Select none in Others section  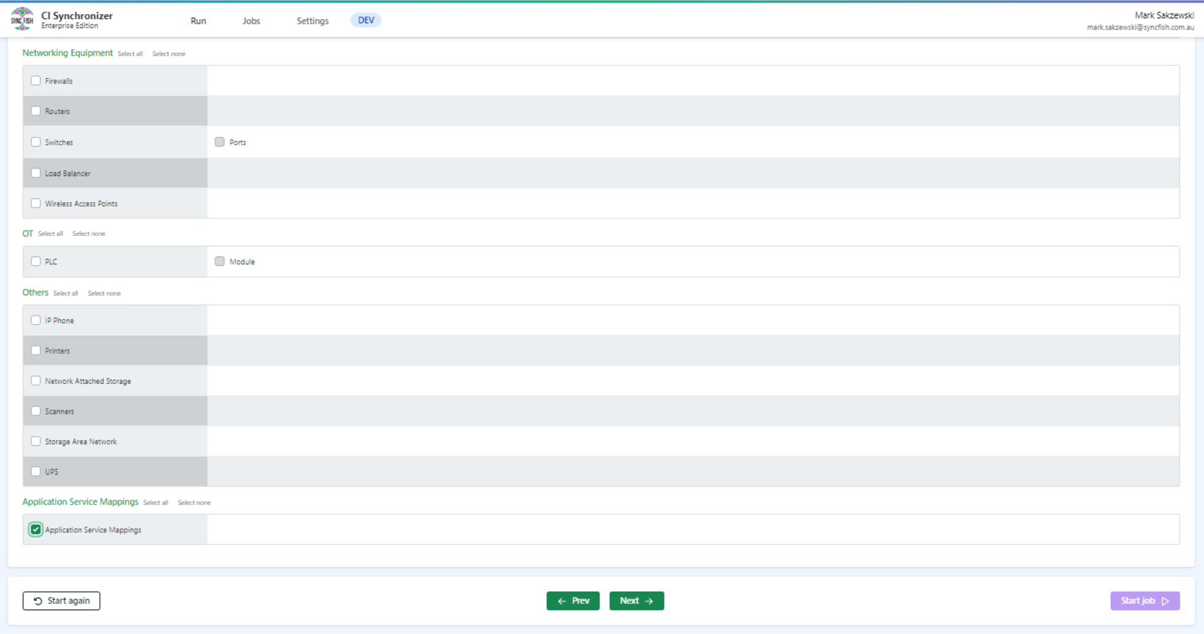(104, 293)
